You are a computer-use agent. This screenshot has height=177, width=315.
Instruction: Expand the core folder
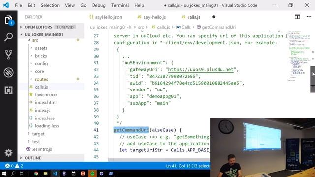(39, 71)
